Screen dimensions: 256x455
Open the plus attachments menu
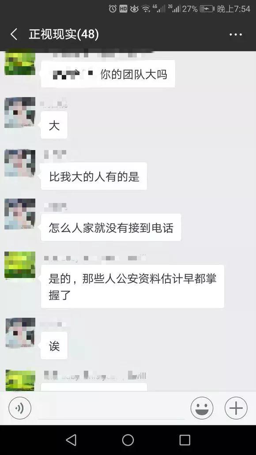(236, 408)
